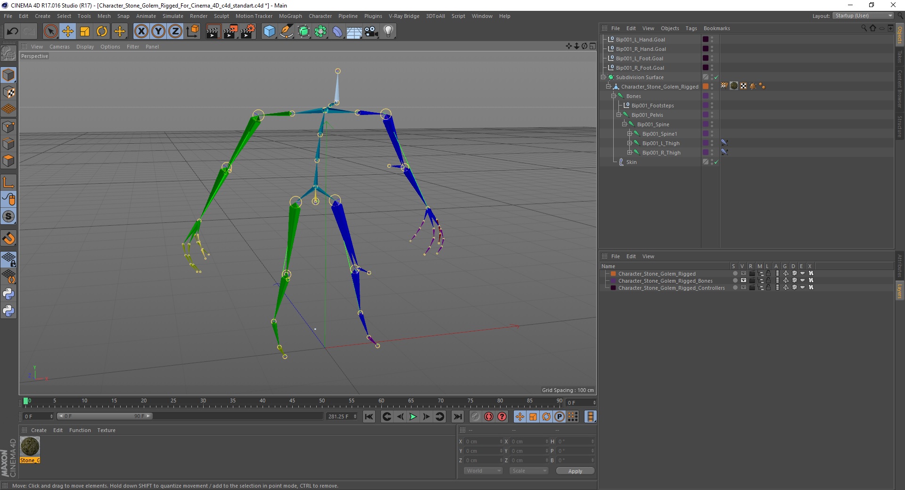
Task: Select the Live Selection tool
Action: coord(50,32)
